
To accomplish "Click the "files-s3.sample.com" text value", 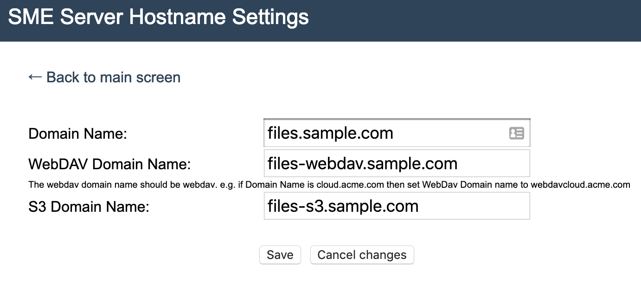I will 343,206.
